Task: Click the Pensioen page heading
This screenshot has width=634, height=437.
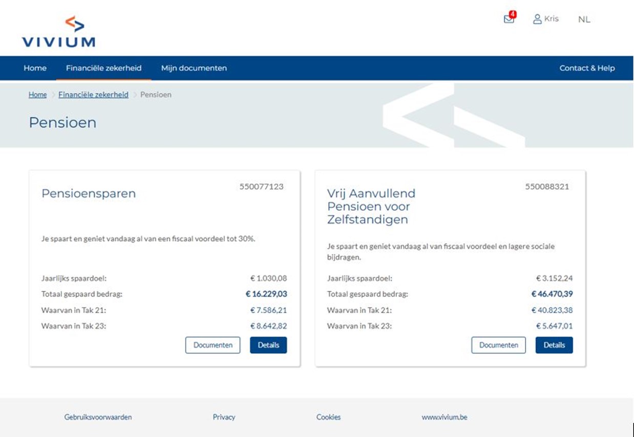Action: coord(62,123)
